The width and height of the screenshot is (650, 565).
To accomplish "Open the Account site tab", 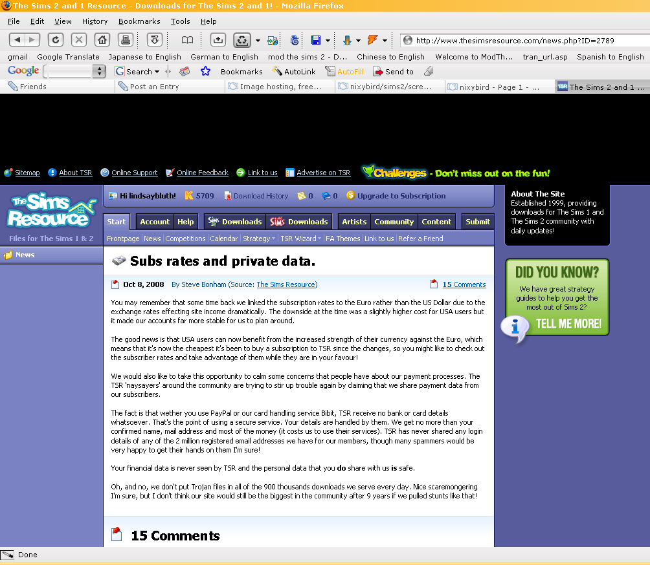I will click(155, 222).
